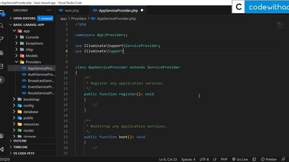Screen dimensions: 289x162
Task: Click 'Bootstrap any application services.' comment
Action: [x=128, y=126]
